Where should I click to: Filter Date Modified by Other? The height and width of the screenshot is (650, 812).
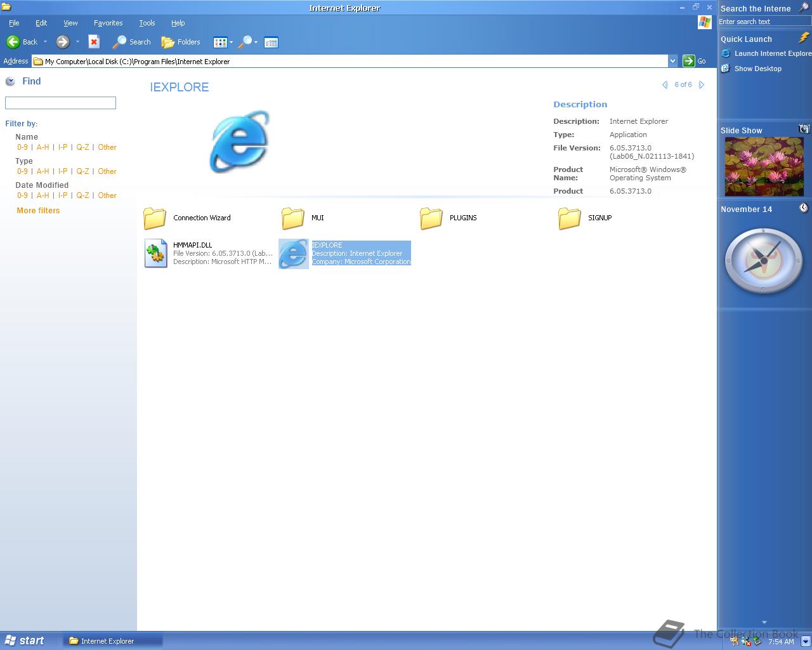107,196
